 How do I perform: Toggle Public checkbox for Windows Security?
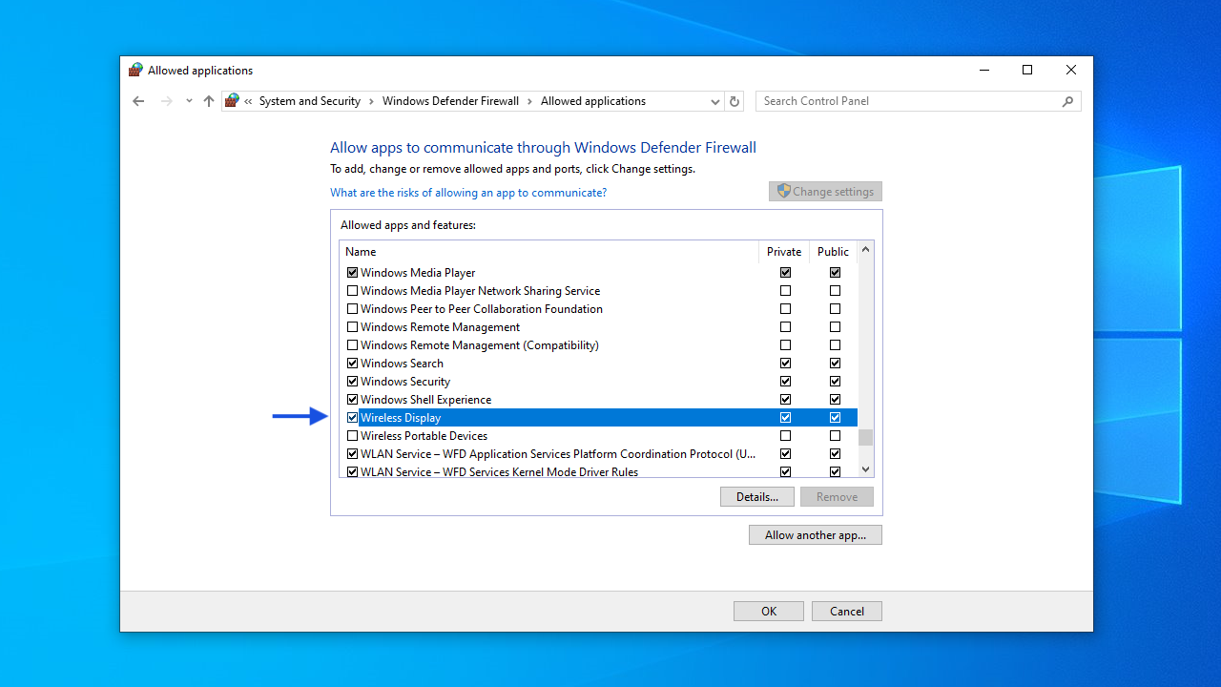pyautogui.click(x=836, y=382)
